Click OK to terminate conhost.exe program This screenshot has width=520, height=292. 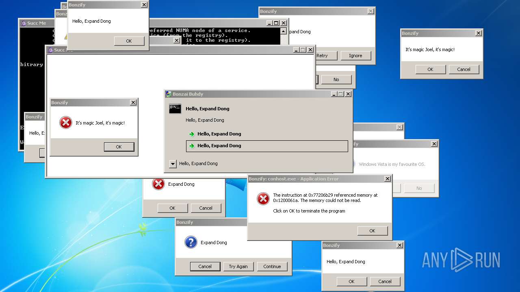[x=372, y=231]
